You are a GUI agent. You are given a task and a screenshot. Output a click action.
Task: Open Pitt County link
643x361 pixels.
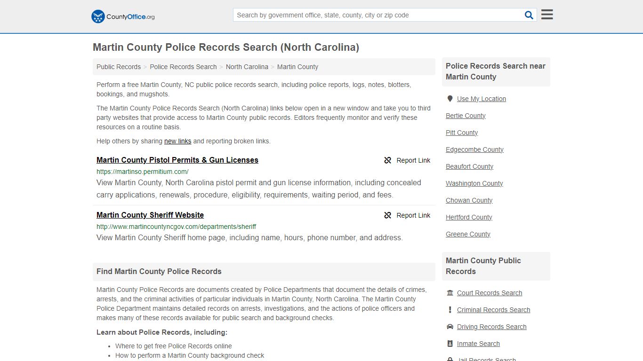pyautogui.click(x=462, y=133)
